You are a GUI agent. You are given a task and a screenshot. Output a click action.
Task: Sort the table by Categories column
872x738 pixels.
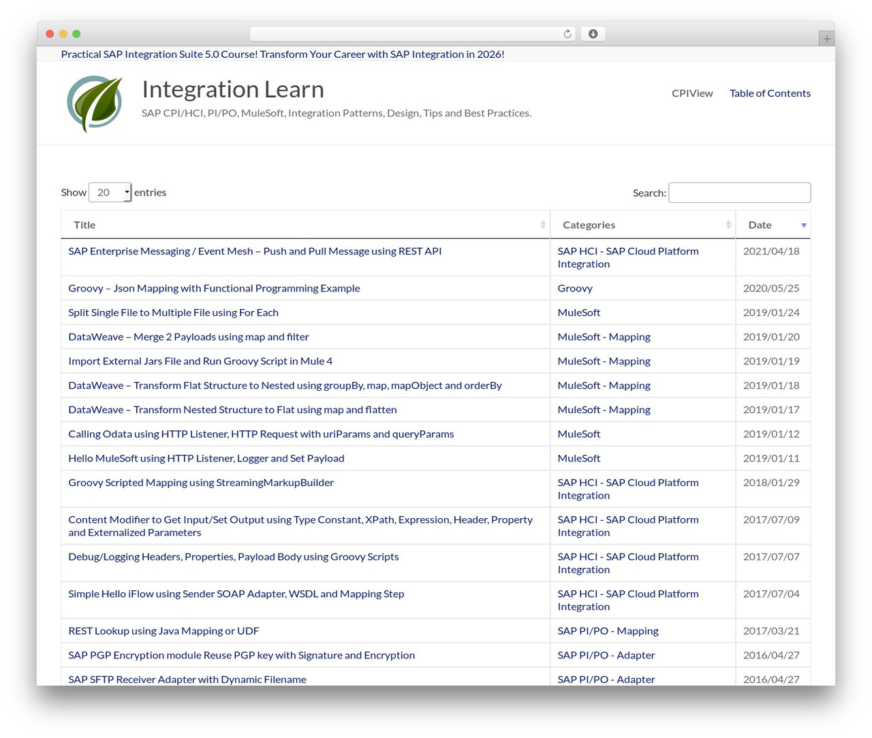pyautogui.click(x=642, y=225)
